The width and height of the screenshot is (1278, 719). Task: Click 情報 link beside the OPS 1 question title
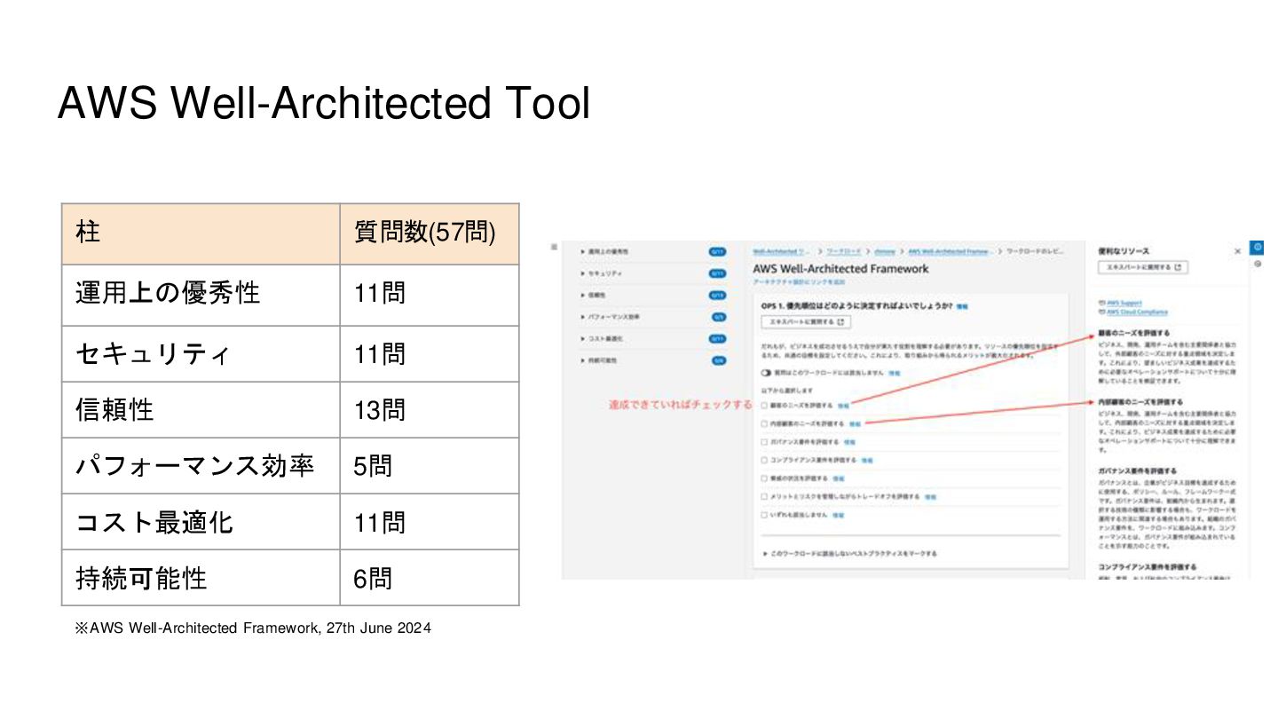[x=961, y=306]
